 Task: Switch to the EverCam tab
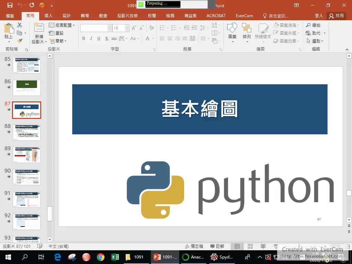click(x=244, y=16)
